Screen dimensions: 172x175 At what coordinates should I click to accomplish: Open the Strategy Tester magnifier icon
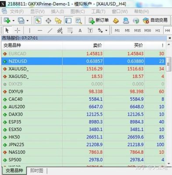[79, 21]
